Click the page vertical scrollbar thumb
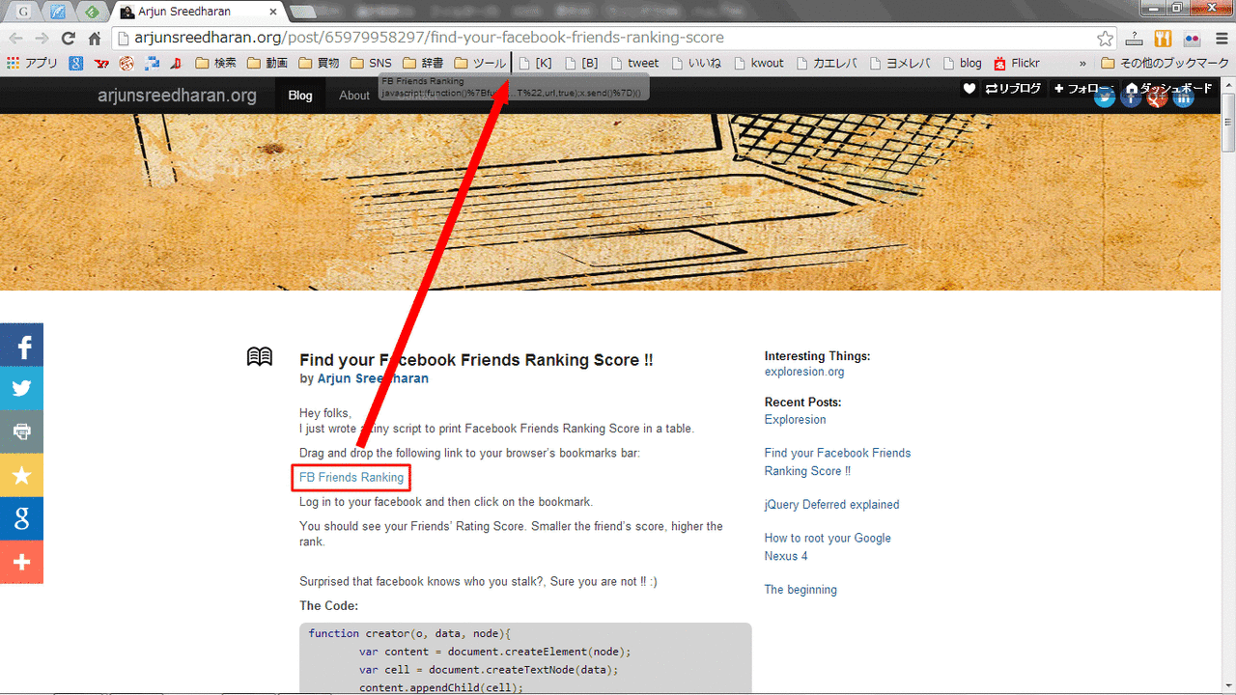1236x695 pixels. [1227, 122]
